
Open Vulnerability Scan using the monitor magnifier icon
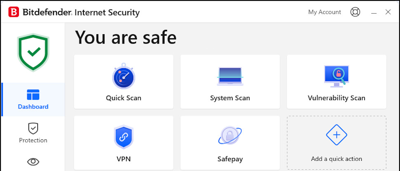tap(336, 76)
